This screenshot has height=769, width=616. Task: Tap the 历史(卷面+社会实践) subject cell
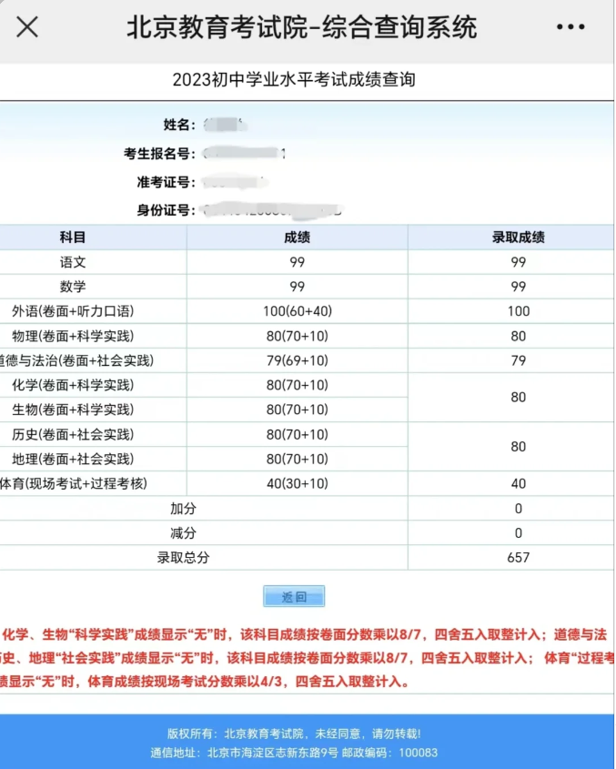click(73, 434)
